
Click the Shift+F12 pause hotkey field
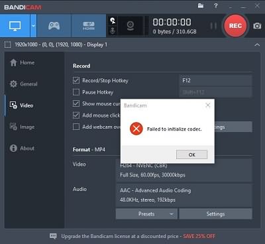(x=215, y=92)
